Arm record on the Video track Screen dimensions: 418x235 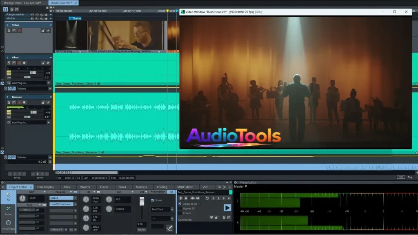coord(19,31)
